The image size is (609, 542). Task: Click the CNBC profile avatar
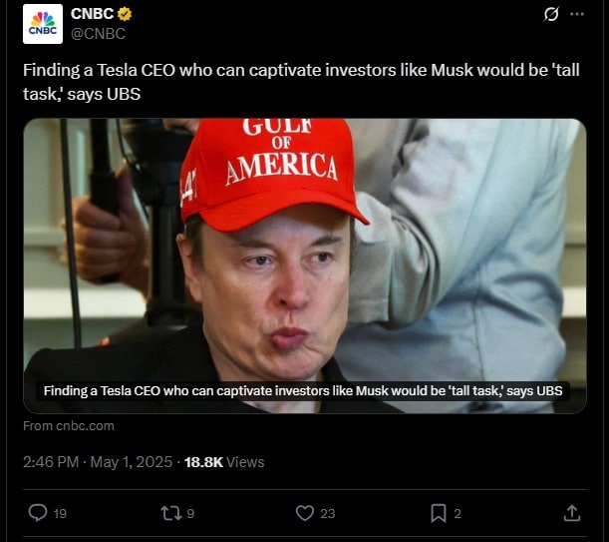point(43,24)
